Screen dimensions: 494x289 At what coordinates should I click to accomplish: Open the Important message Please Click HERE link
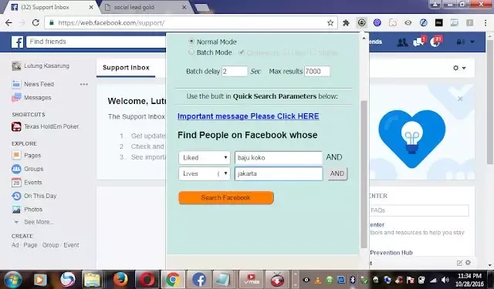point(249,116)
